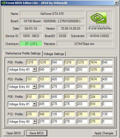Screen dimensions: 120x138
Task: Click the 1674 field in P00 Profile row
Action: point(95,62)
